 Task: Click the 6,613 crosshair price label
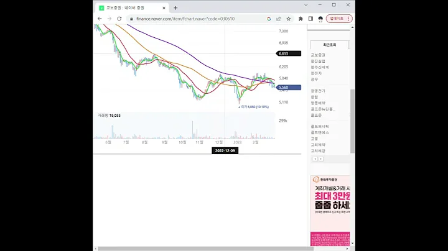pyautogui.click(x=288, y=53)
